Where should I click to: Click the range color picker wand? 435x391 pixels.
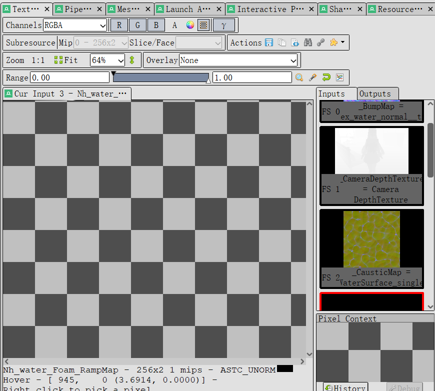click(312, 77)
